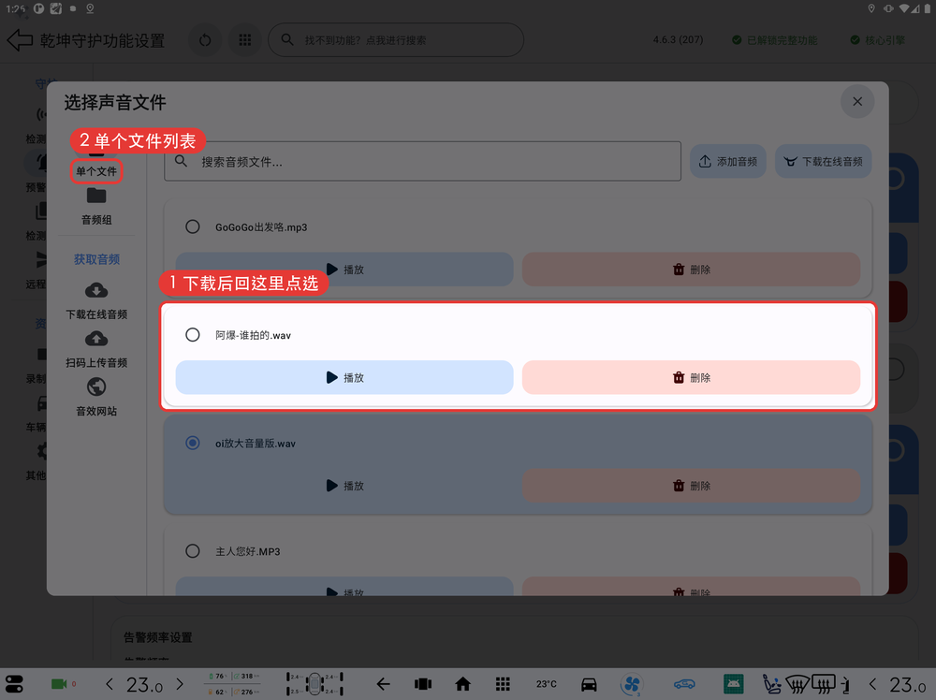Open the app drawer grid in bottom bar

[503, 684]
